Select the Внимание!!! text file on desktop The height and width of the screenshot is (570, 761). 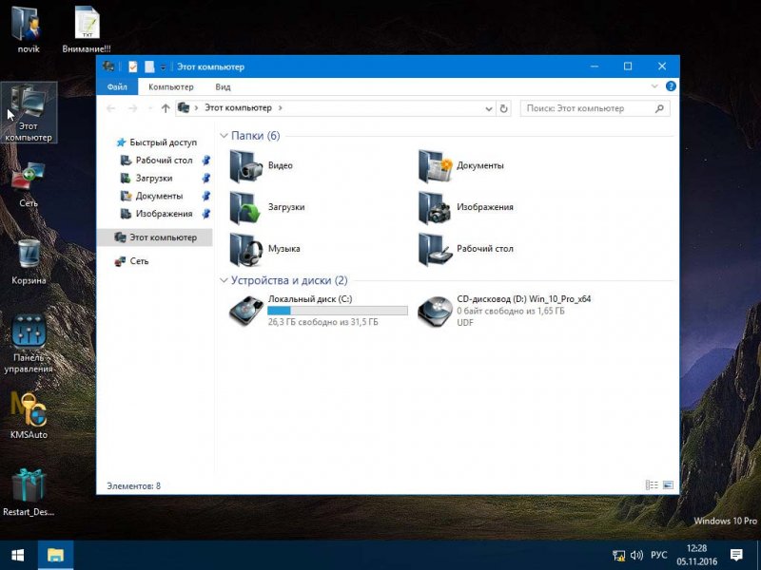87,29
